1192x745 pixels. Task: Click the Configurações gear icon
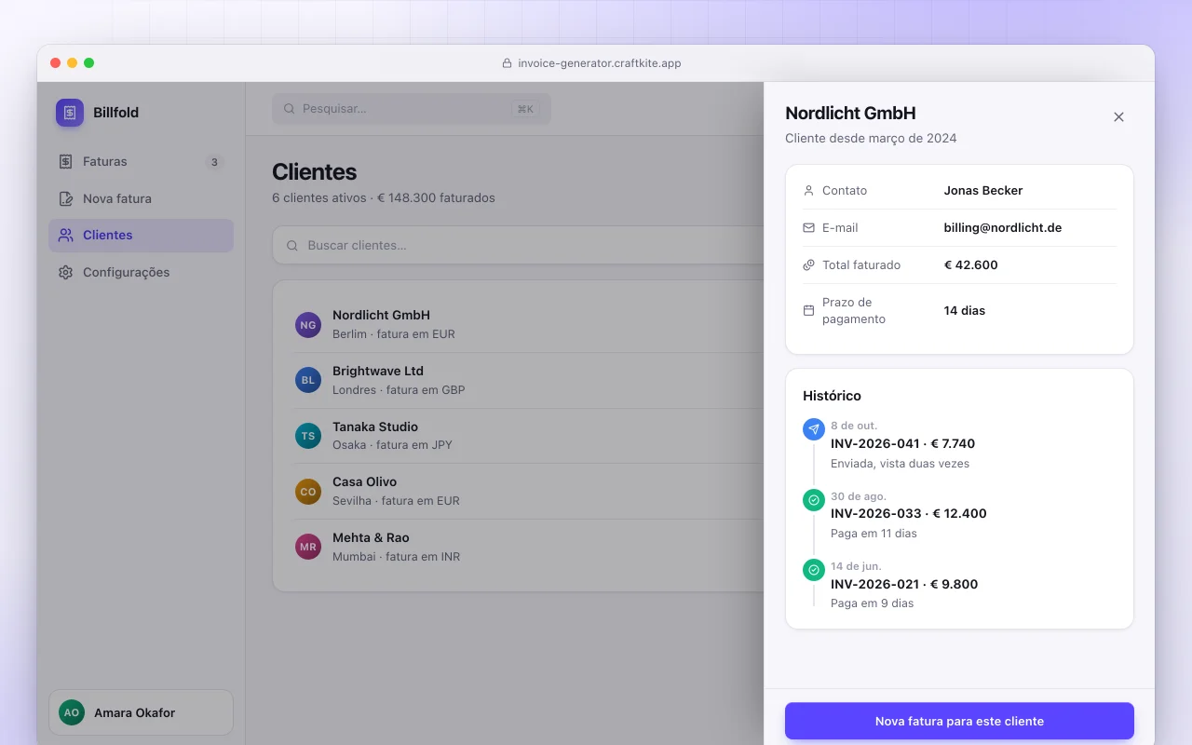pyautogui.click(x=65, y=273)
